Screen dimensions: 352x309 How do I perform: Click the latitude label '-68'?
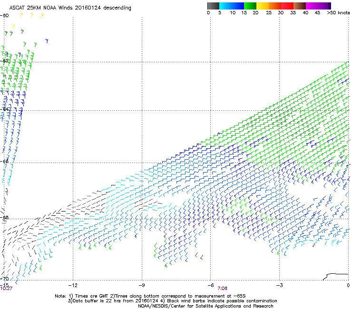click(4, 217)
